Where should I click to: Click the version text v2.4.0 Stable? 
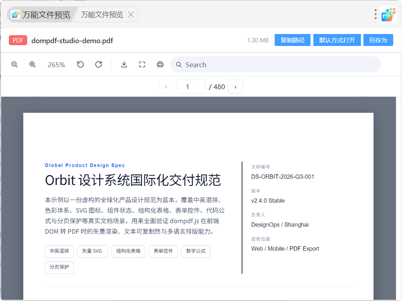(268, 201)
